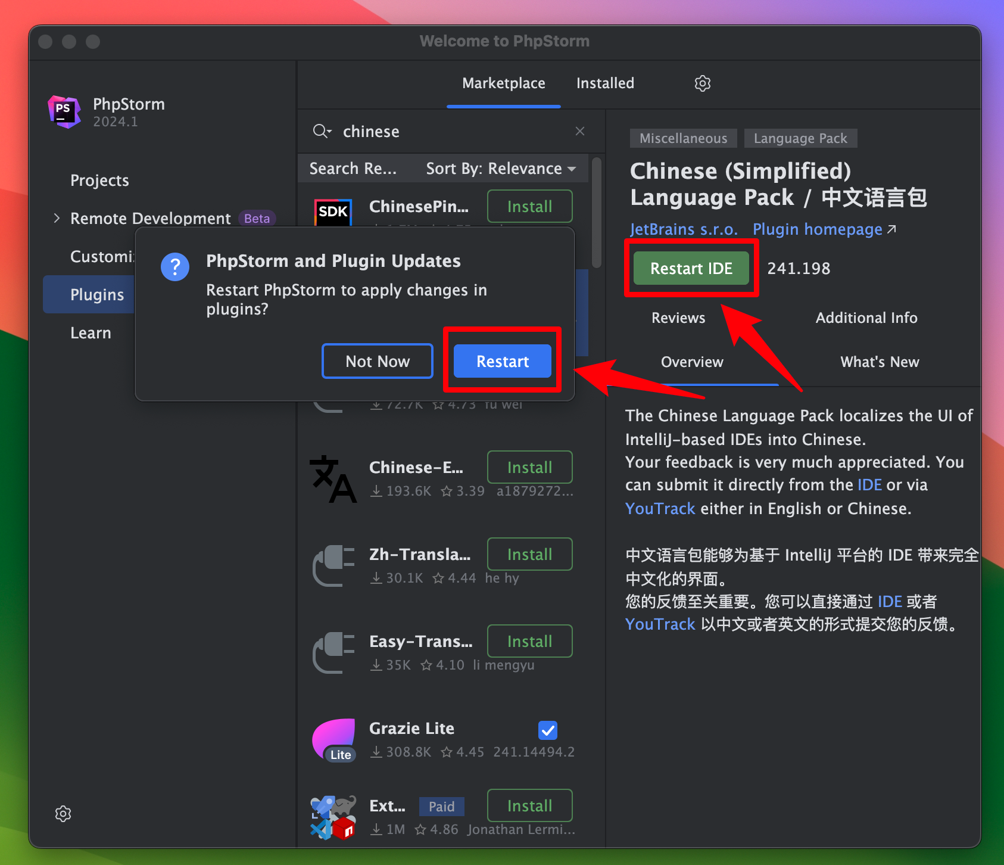Viewport: 1004px width, 865px height.
Task: Click the Grazie Lite plugin icon
Action: coord(334,740)
